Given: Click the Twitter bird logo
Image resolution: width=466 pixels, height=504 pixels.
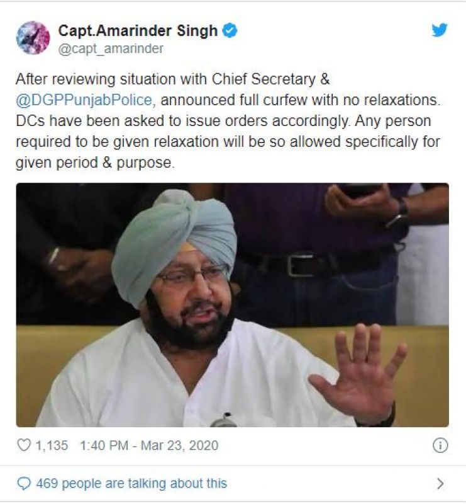Looking at the screenshot, I should pos(440,30).
